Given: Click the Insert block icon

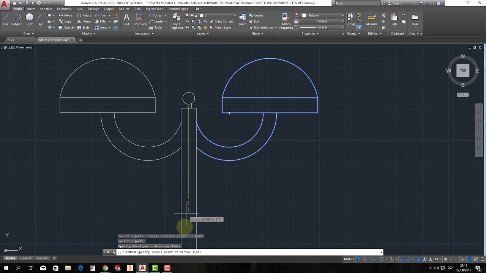Looking at the screenshot, I should click(x=243, y=20).
